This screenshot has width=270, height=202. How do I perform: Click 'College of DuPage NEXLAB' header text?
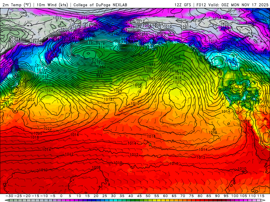point(100,5)
